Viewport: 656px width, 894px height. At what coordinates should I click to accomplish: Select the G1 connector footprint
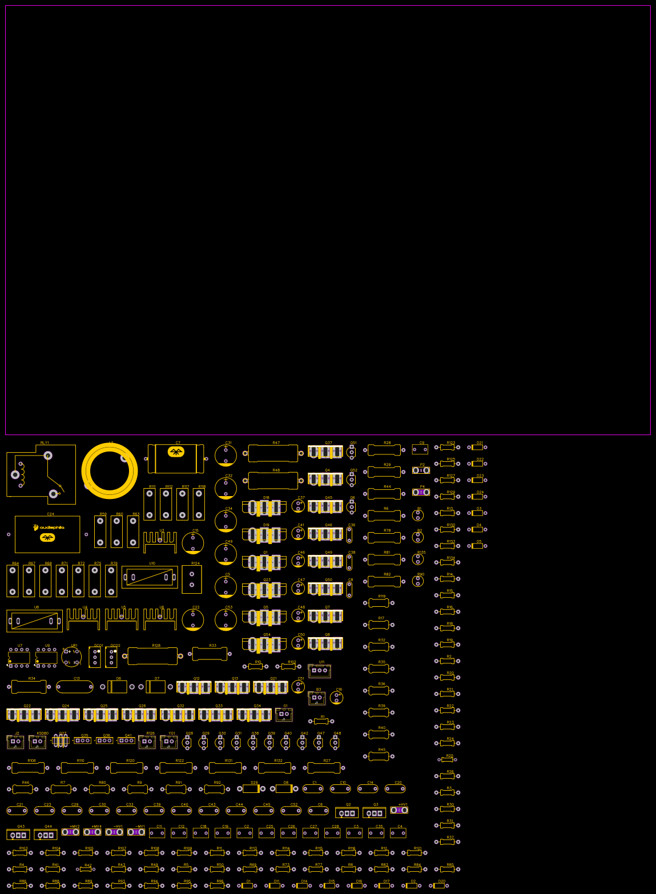[284, 715]
